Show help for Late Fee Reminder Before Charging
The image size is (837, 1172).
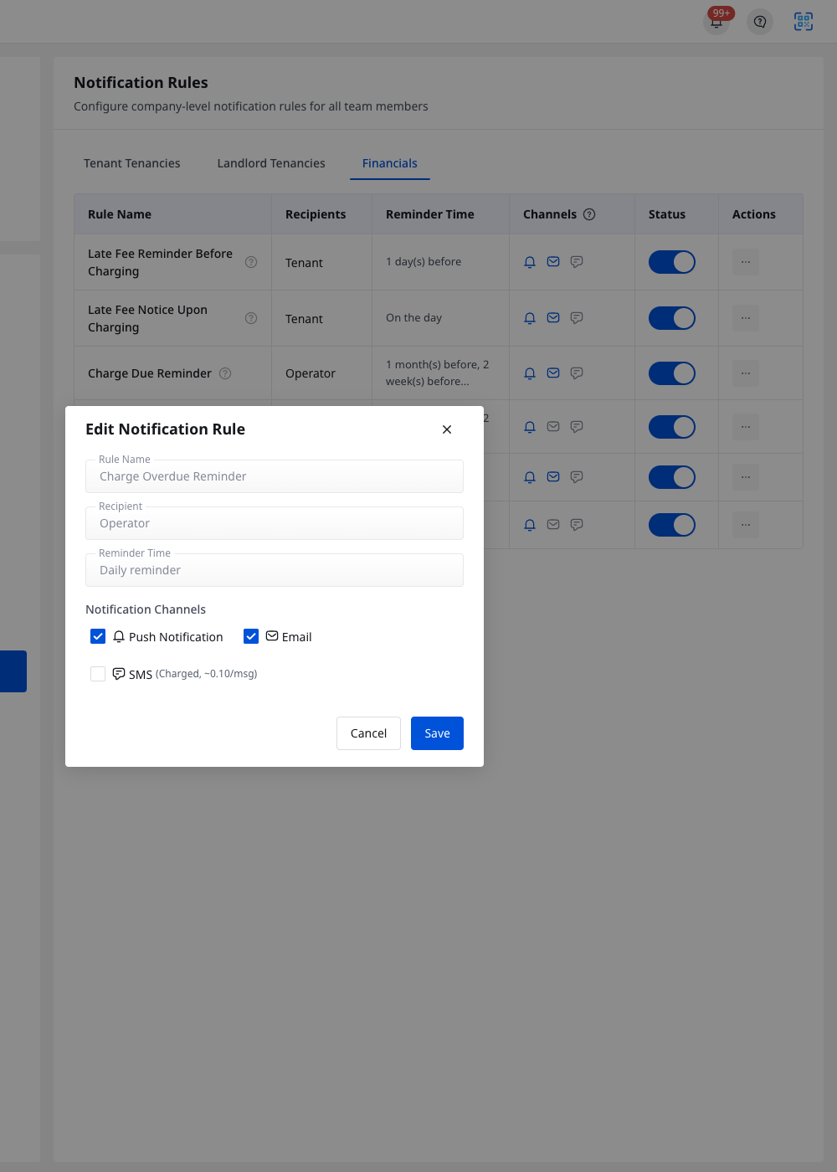(x=251, y=262)
